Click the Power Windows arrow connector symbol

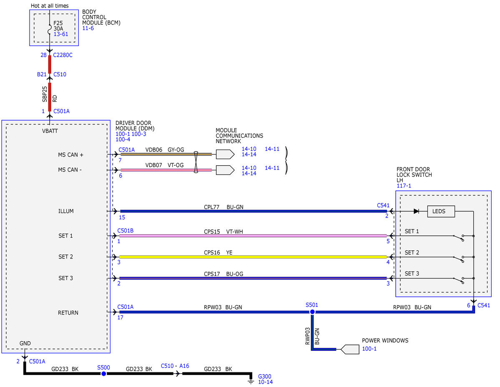350,349
